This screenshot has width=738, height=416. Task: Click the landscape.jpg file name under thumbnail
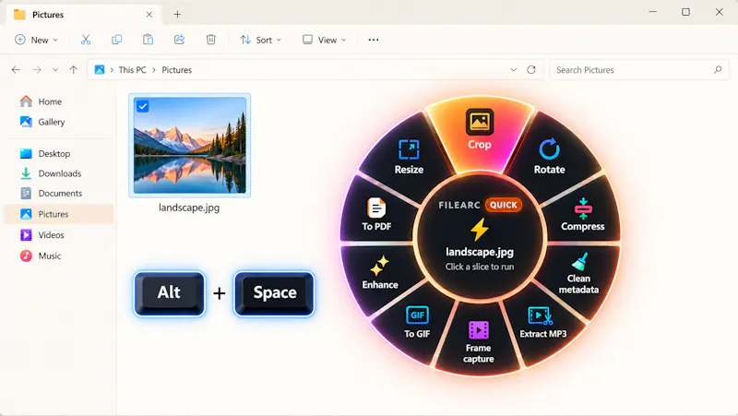point(189,208)
